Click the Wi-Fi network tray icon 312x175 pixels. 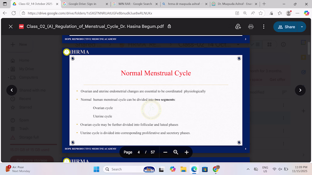point(274,169)
